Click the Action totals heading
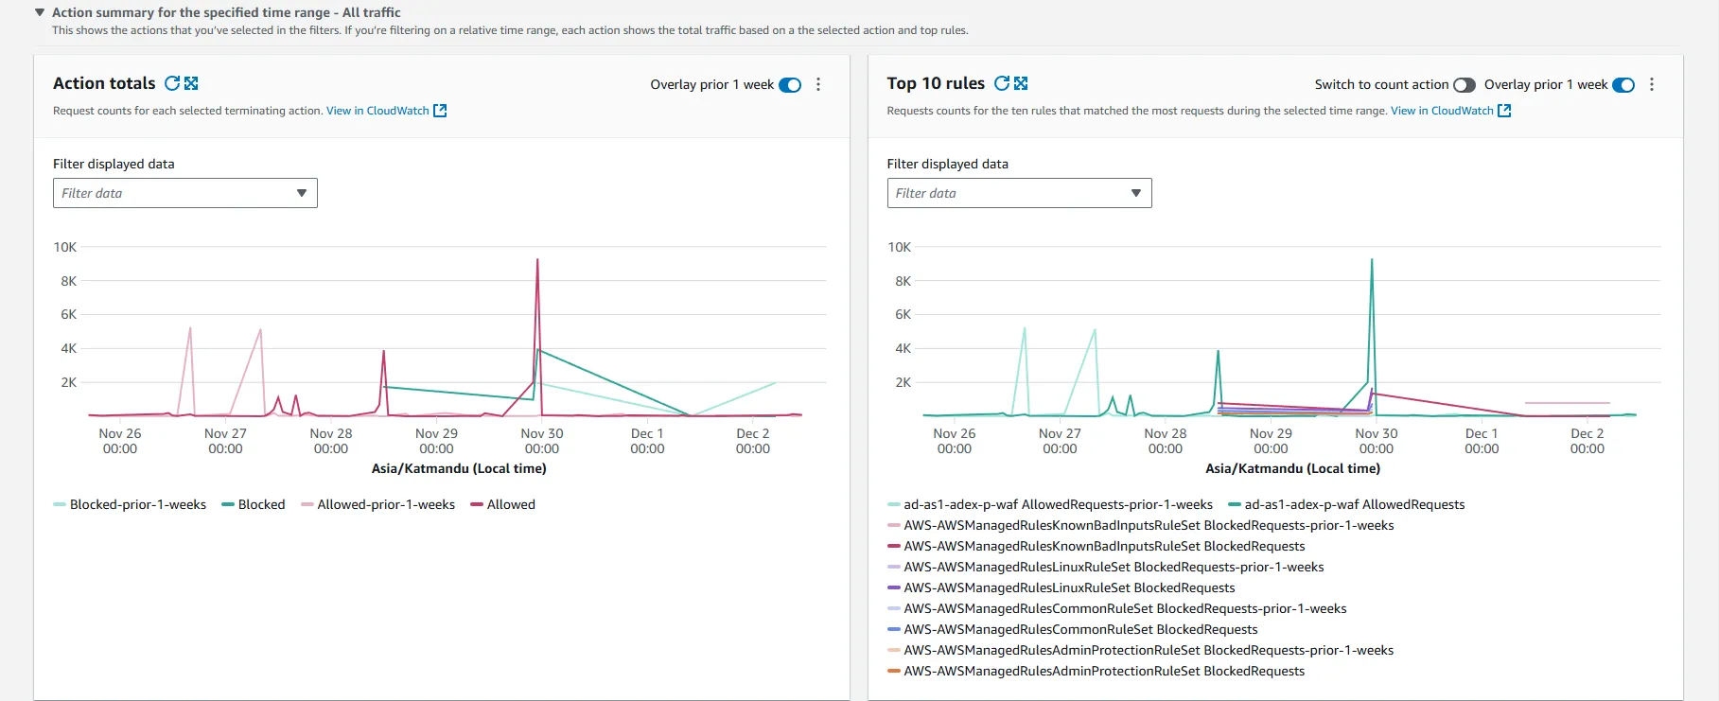This screenshot has height=701, width=1719. click(x=104, y=83)
